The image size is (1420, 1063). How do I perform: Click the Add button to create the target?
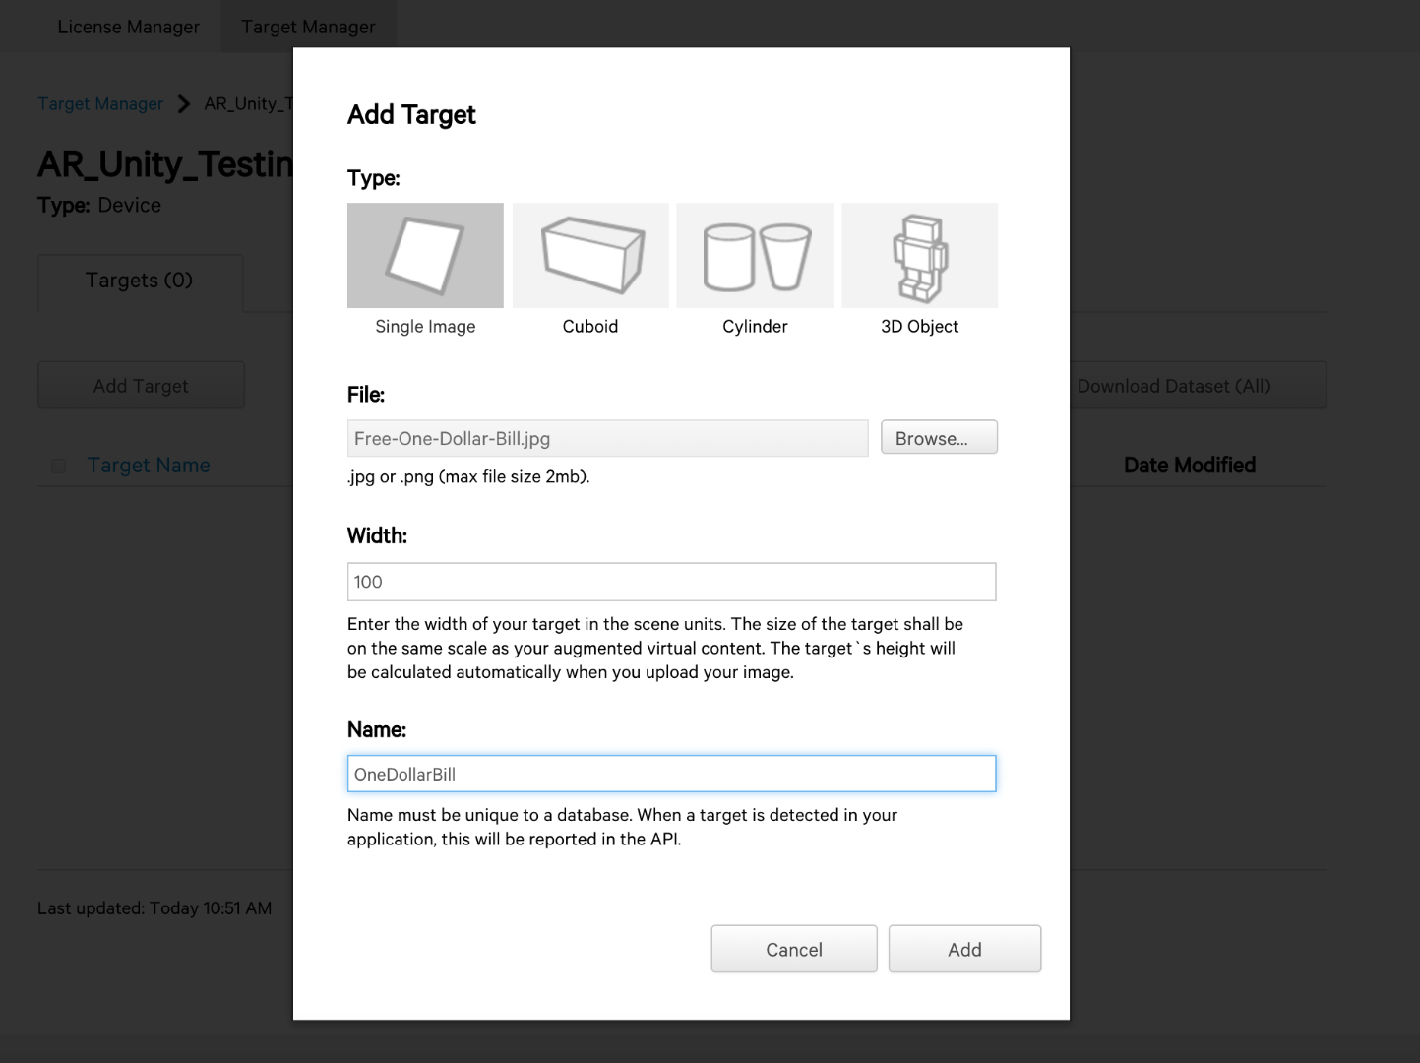coord(963,949)
